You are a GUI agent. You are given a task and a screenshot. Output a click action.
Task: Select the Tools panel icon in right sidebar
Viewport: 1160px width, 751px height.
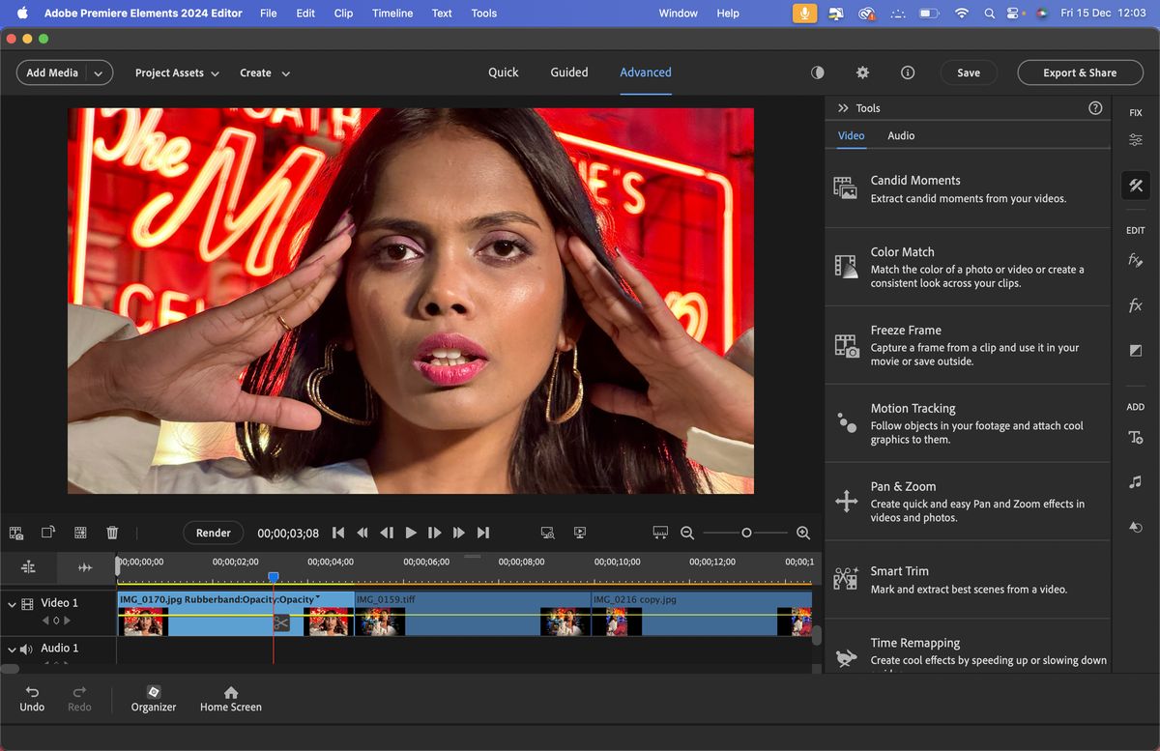tap(1135, 185)
